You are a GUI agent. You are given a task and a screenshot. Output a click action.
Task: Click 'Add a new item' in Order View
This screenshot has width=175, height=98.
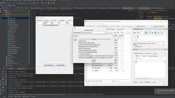(49, 65)
